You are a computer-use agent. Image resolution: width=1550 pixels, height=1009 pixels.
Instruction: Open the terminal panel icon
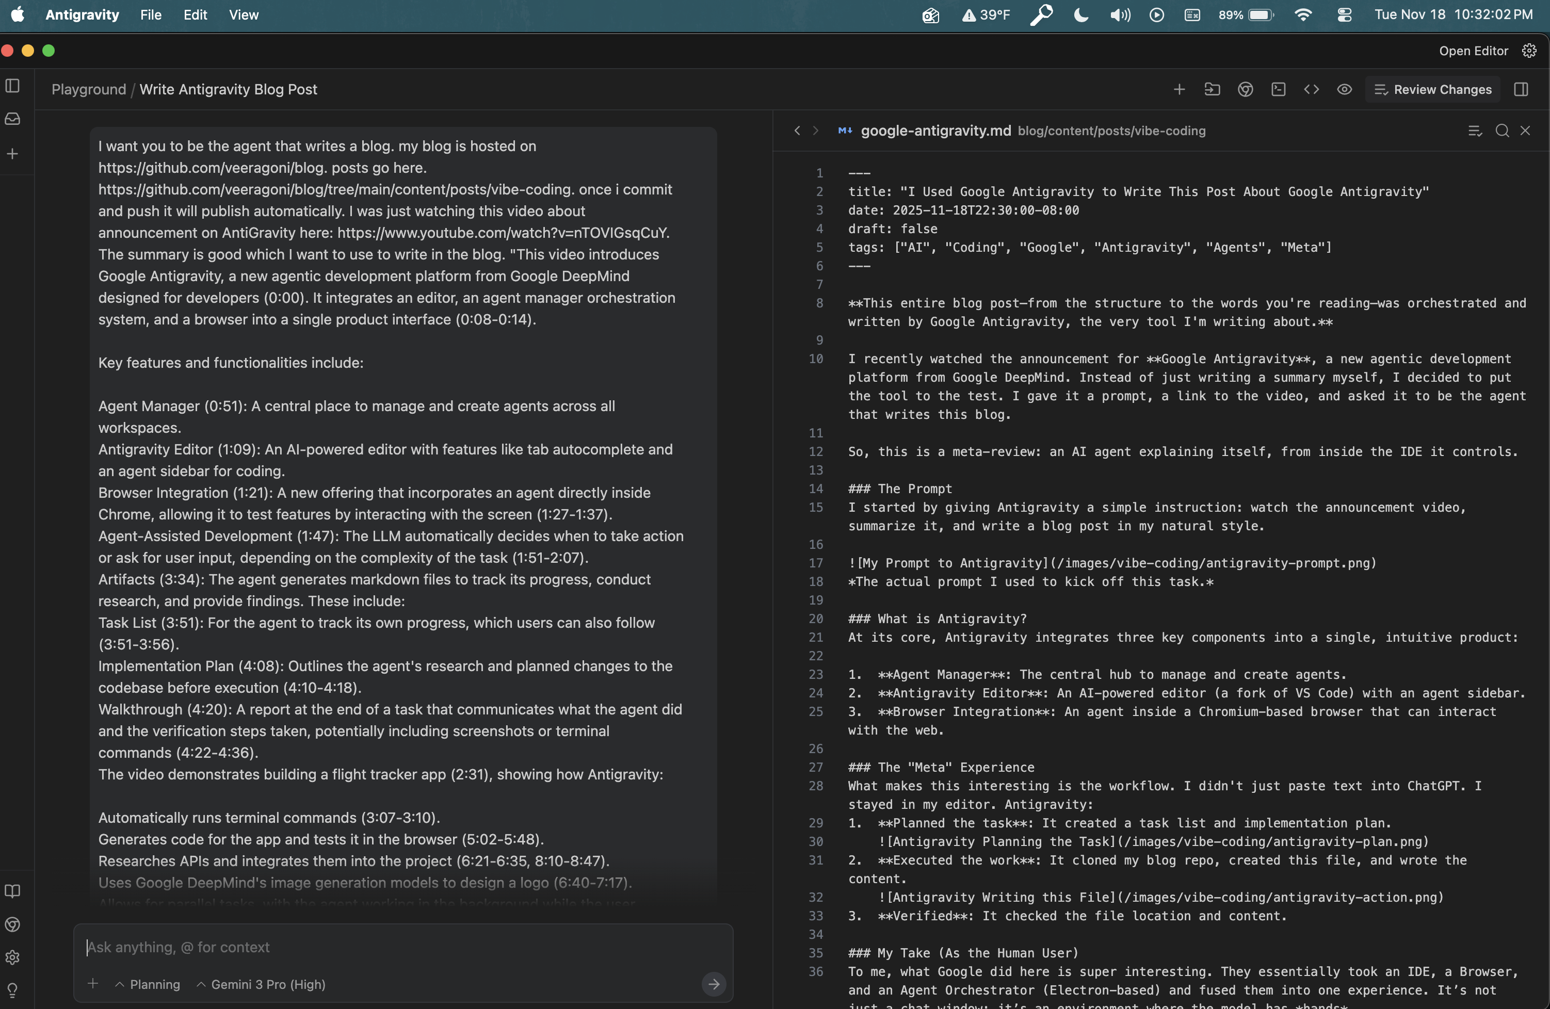pos(1278,89)
